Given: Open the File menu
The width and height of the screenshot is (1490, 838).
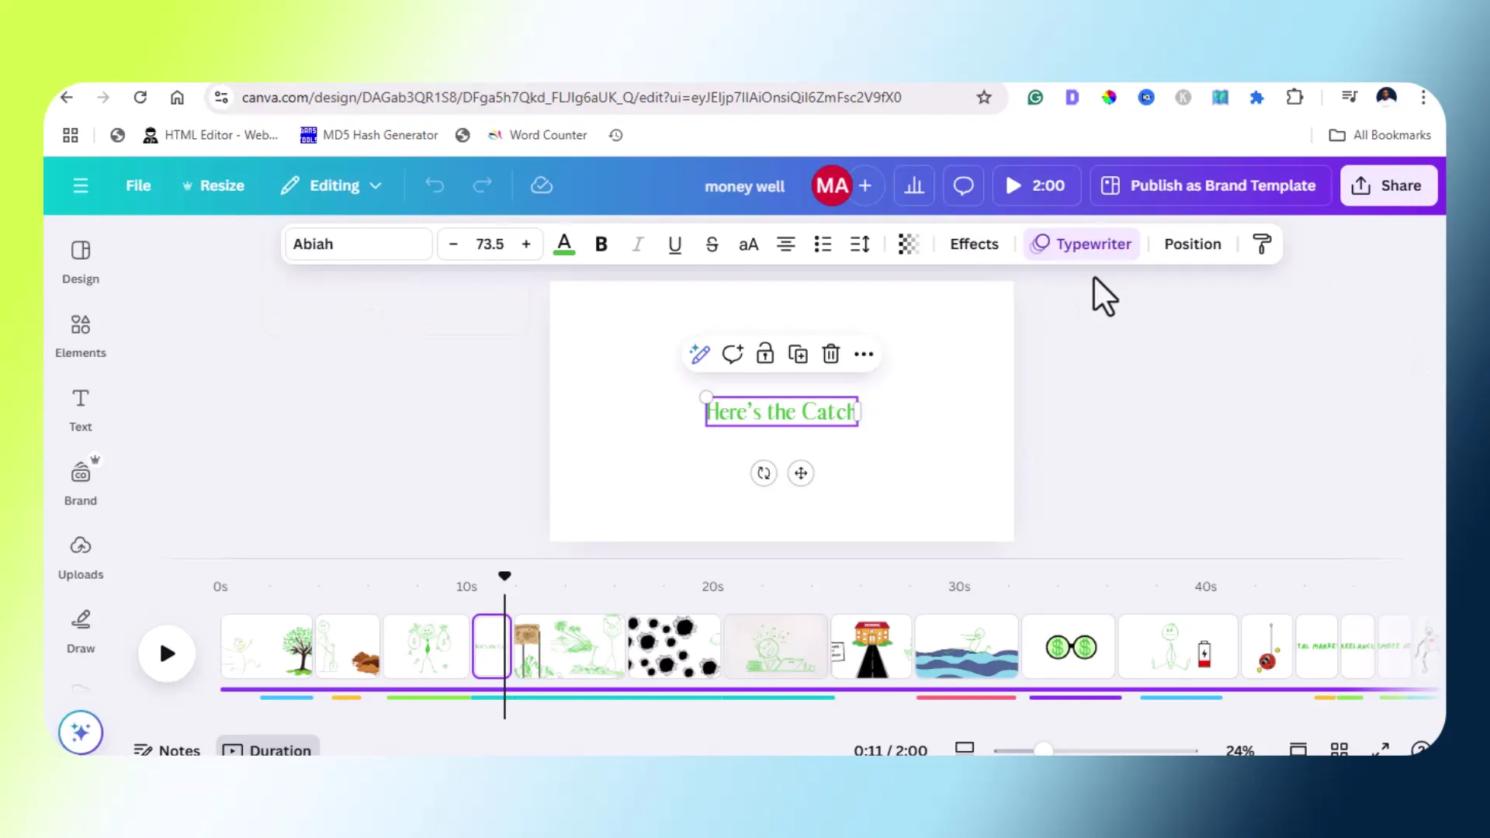Looking at the screenshot, I should 138,185.
